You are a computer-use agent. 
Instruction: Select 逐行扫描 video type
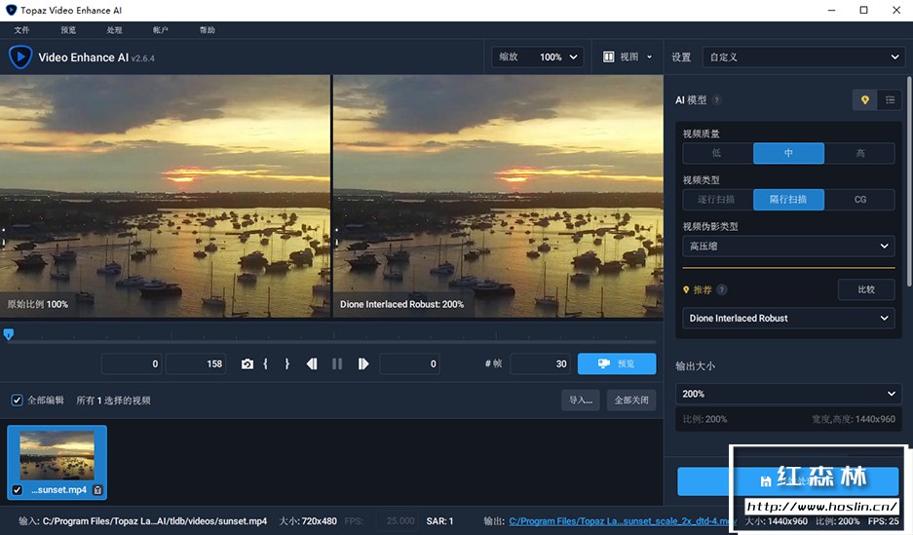(717, 200)
